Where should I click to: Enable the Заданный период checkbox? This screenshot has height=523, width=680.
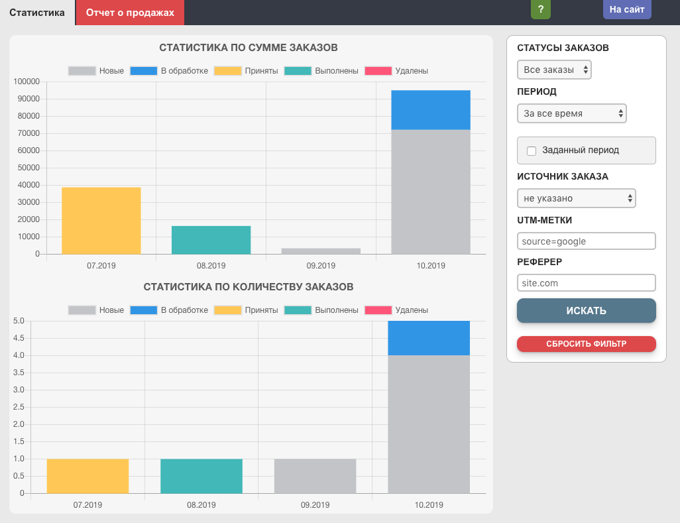tap(532, 151)
